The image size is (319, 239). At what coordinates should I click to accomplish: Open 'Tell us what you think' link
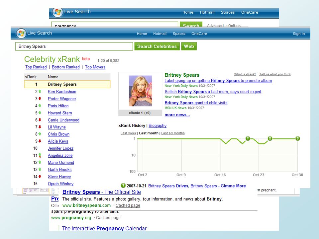[275, 74]
